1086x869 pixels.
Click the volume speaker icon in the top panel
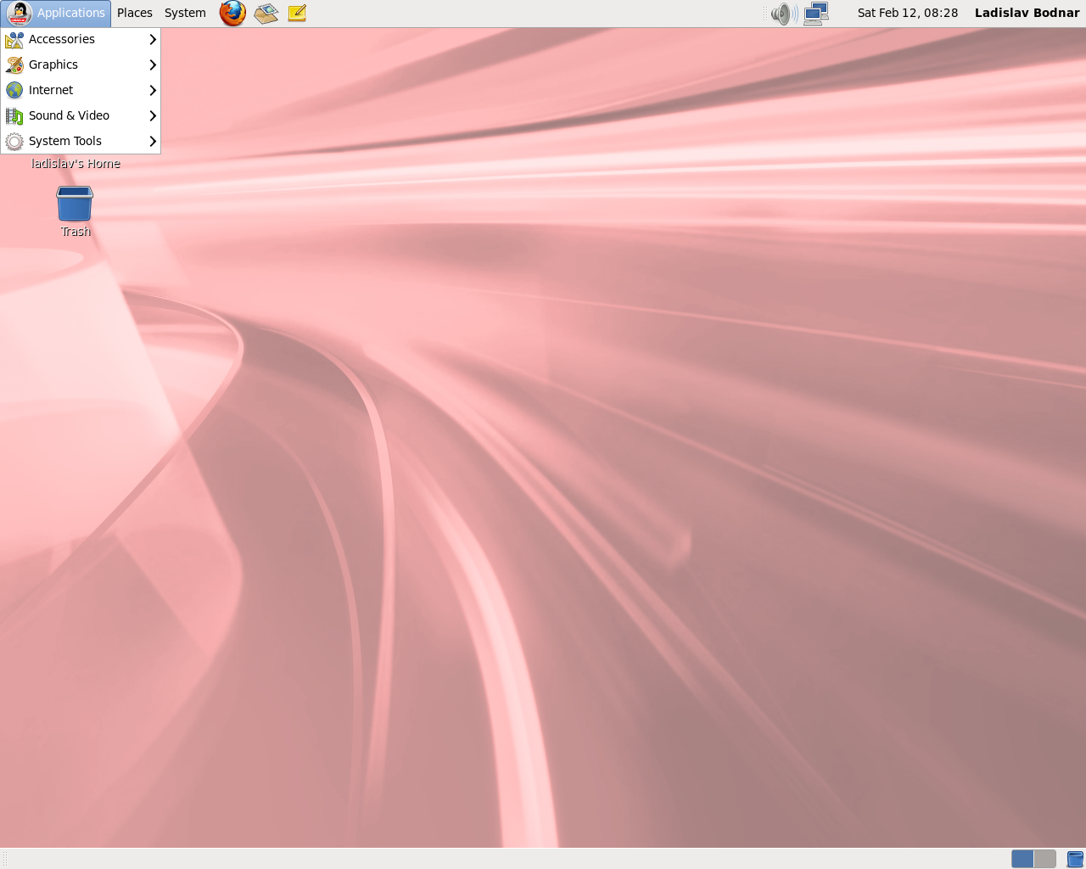click(x=784, y=14)
